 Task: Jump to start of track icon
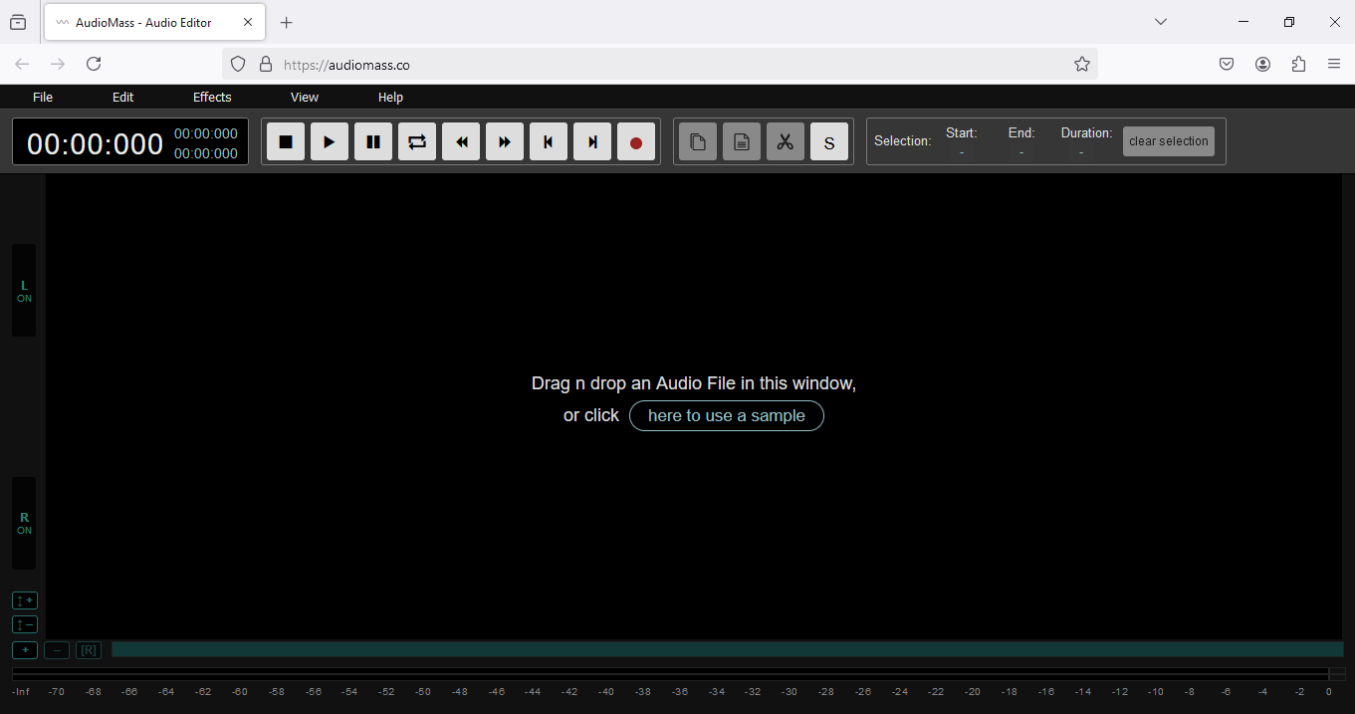(549, 141)
